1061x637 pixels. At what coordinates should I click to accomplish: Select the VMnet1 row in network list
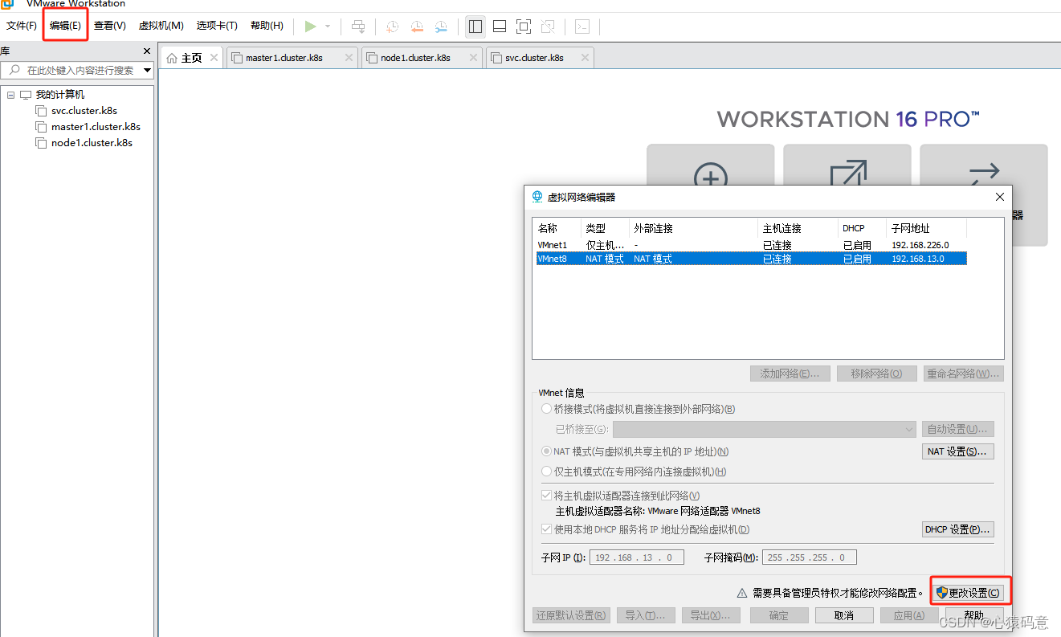tap(751, 245)
